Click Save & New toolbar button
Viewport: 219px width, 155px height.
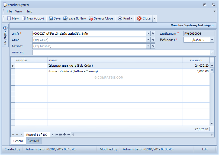[75, 18]
